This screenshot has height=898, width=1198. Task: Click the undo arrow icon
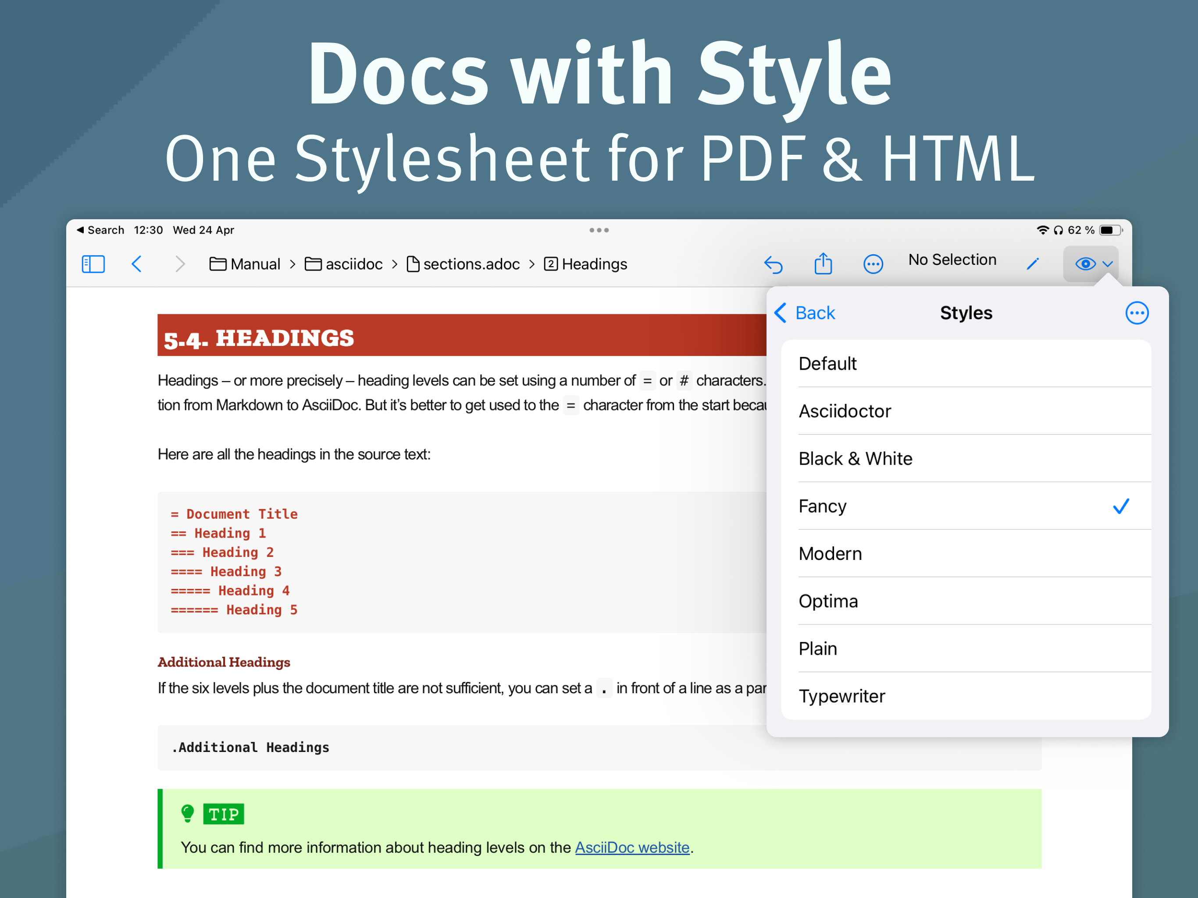coord(774,265)
